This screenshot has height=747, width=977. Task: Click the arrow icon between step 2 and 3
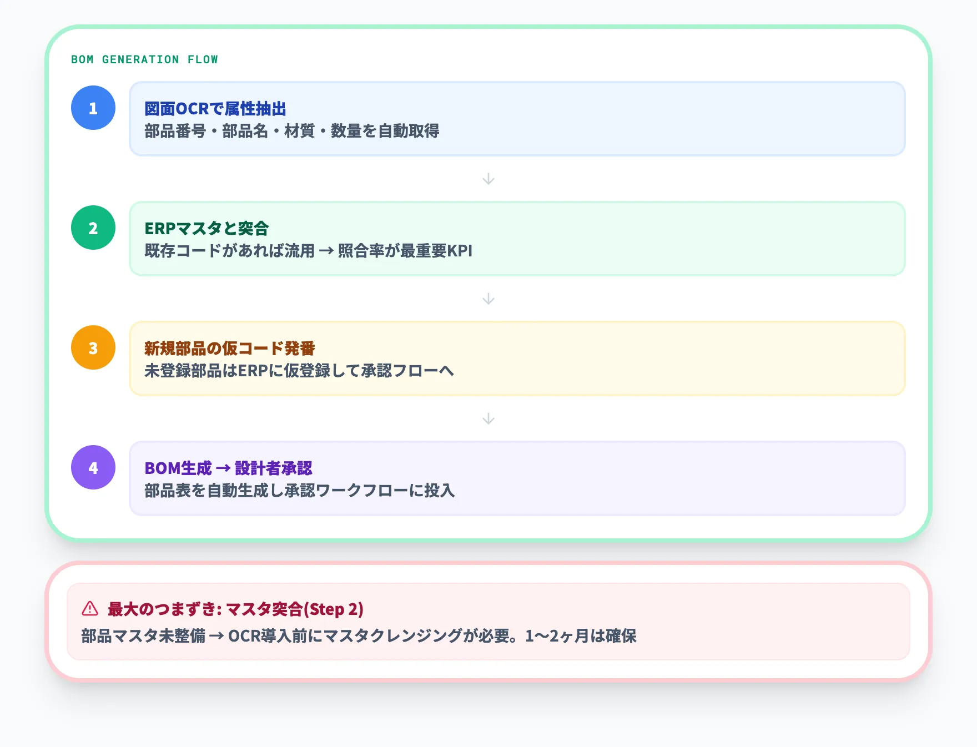click(x=488, y=299)
